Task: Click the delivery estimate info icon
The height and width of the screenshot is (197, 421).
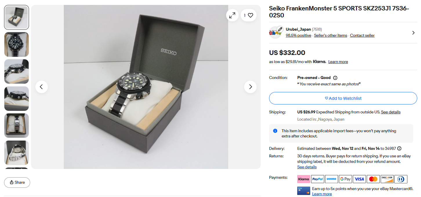Action: (399, 149)
